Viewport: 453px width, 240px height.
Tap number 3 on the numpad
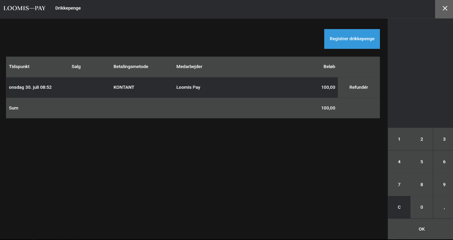coord(443,139)
